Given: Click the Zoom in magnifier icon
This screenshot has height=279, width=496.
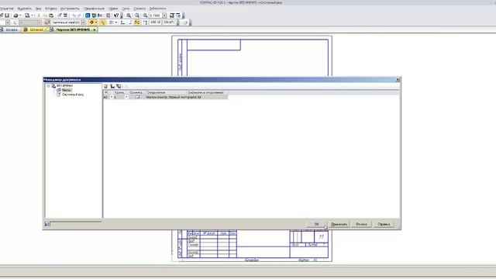Looking at the screenshot, I should tap(129, 15).
